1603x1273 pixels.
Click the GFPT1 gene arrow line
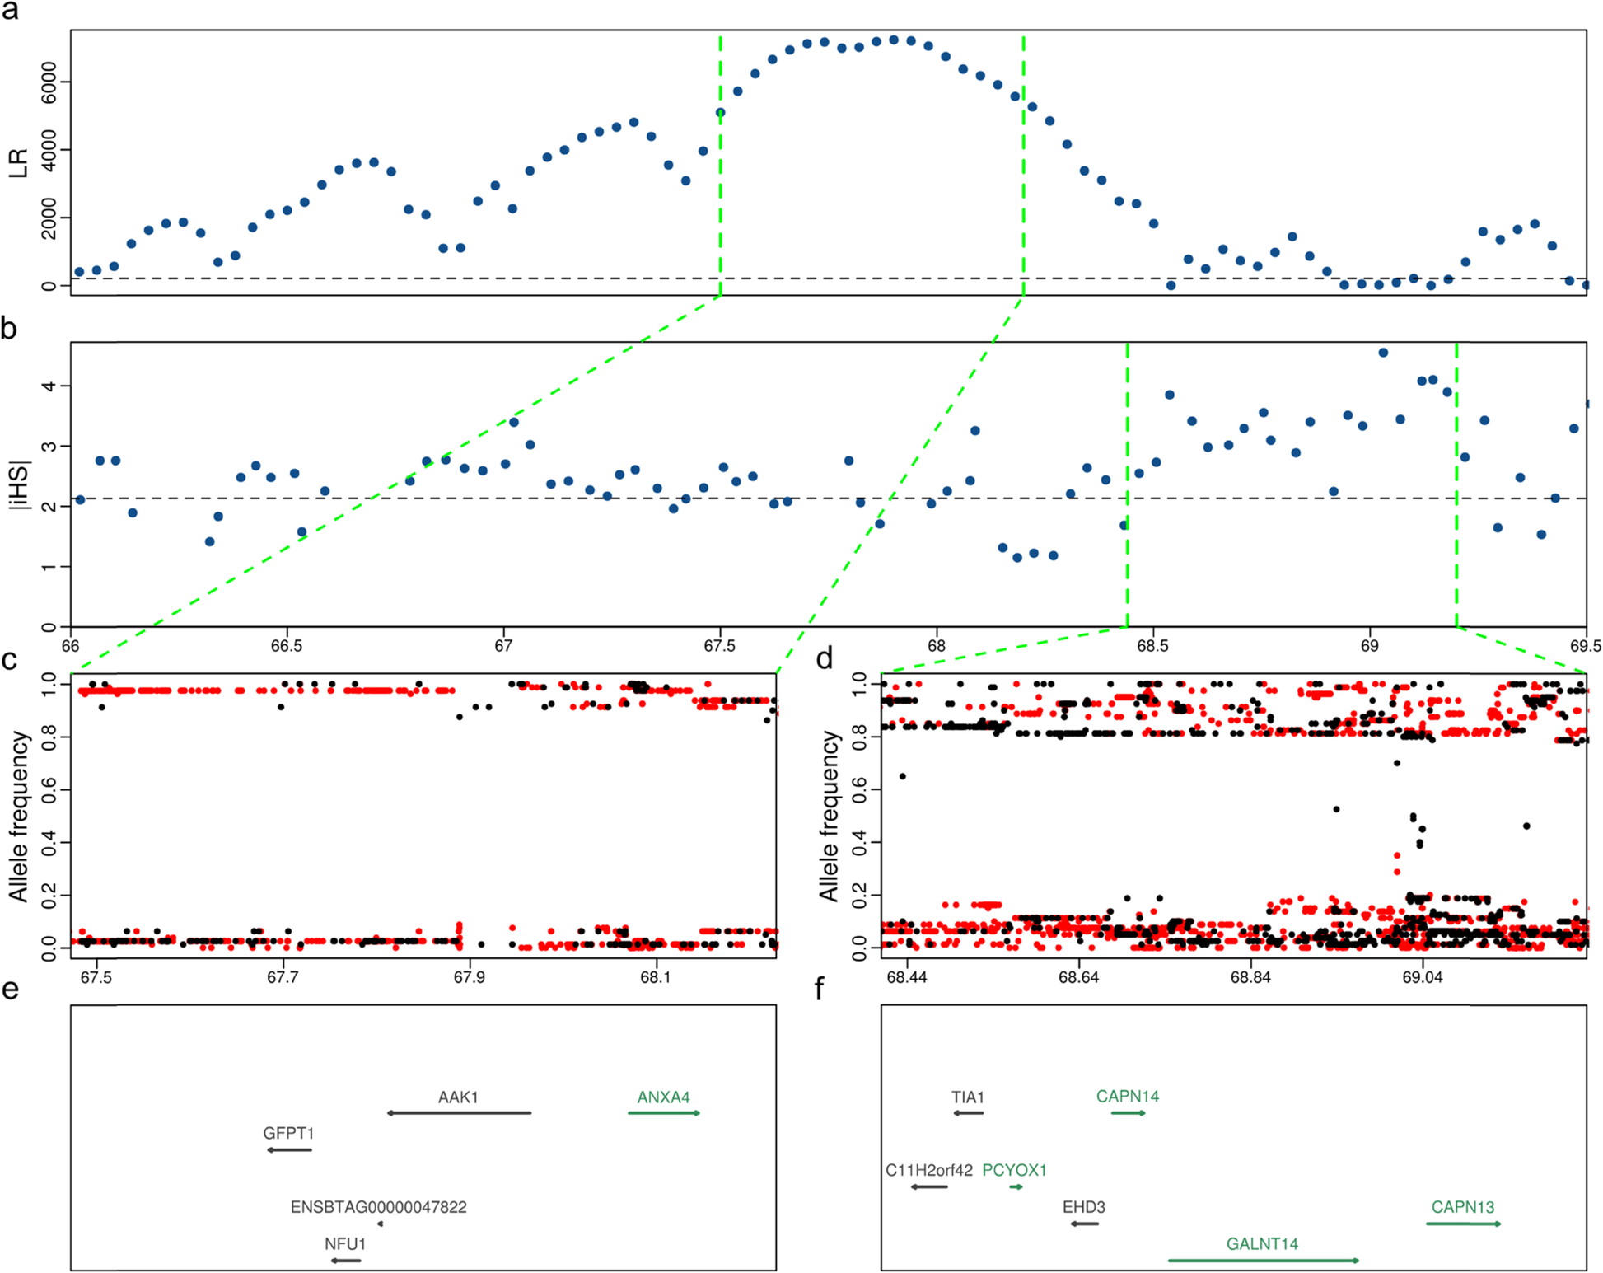289,1149
